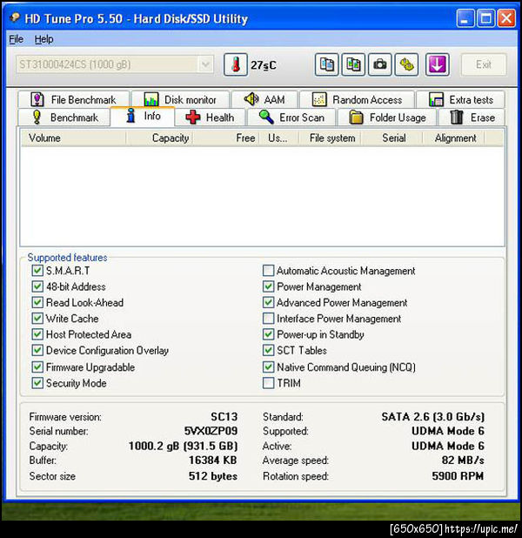The width and height of the screenshot is (522, 538).
Task: Open the options gear icon
Action: pyautogui.click(x=407, y=64)
